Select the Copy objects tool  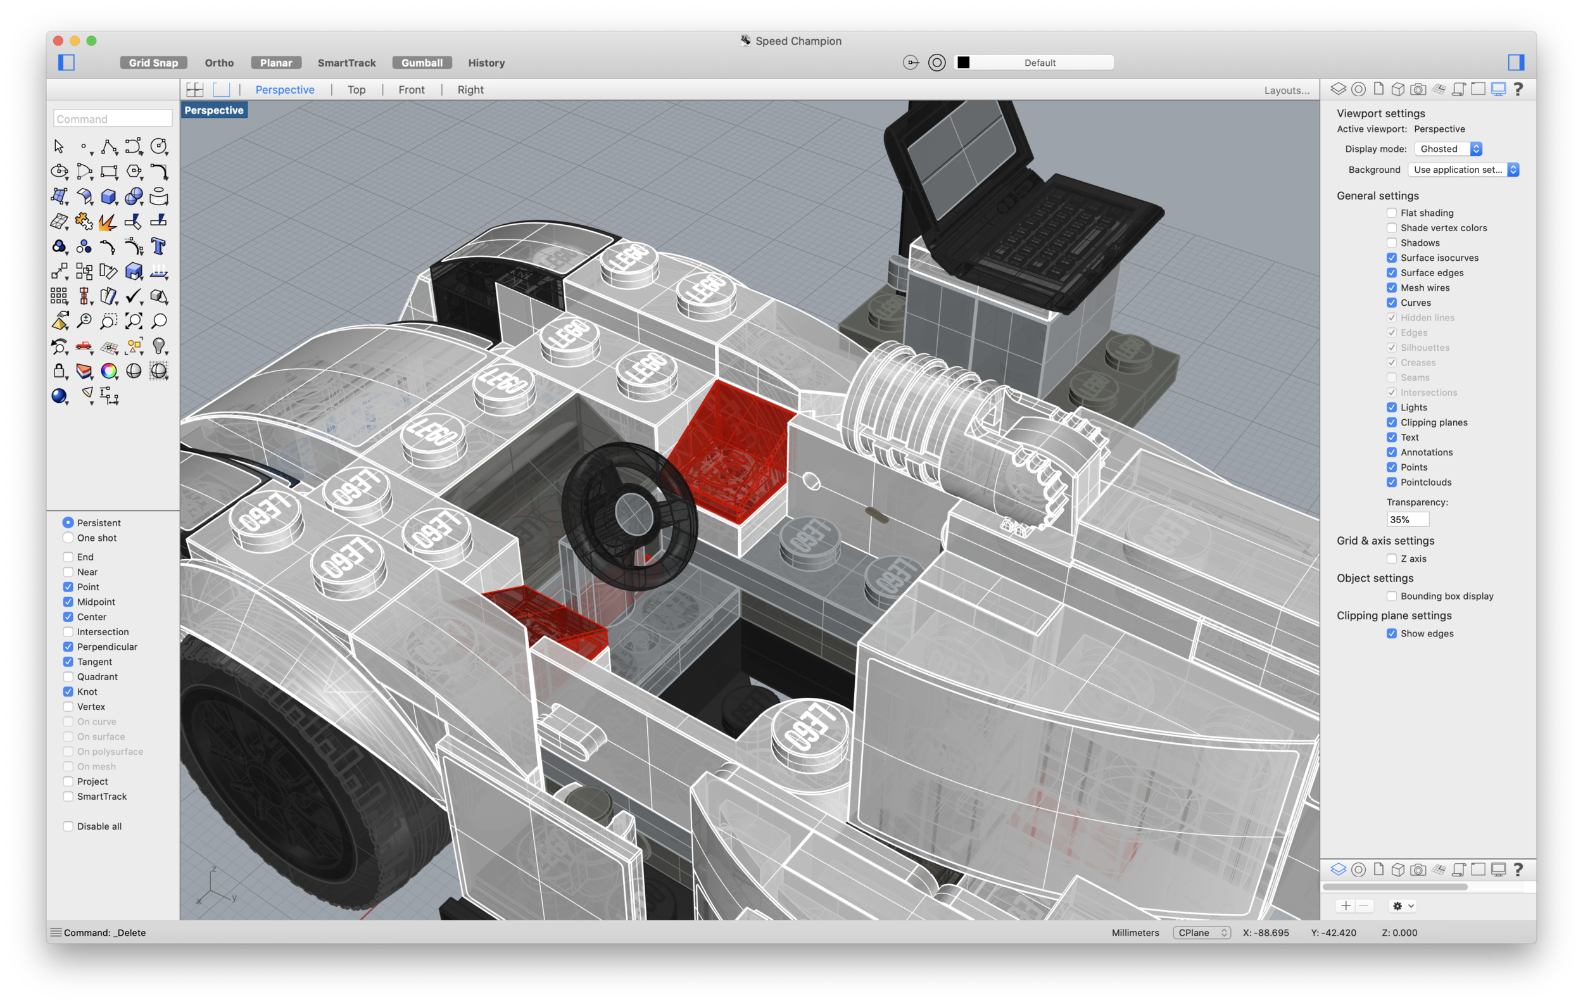click(84, 272)
